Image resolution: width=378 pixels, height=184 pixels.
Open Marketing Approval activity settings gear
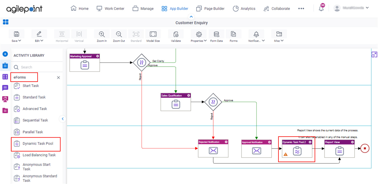[x=97, y=56]
